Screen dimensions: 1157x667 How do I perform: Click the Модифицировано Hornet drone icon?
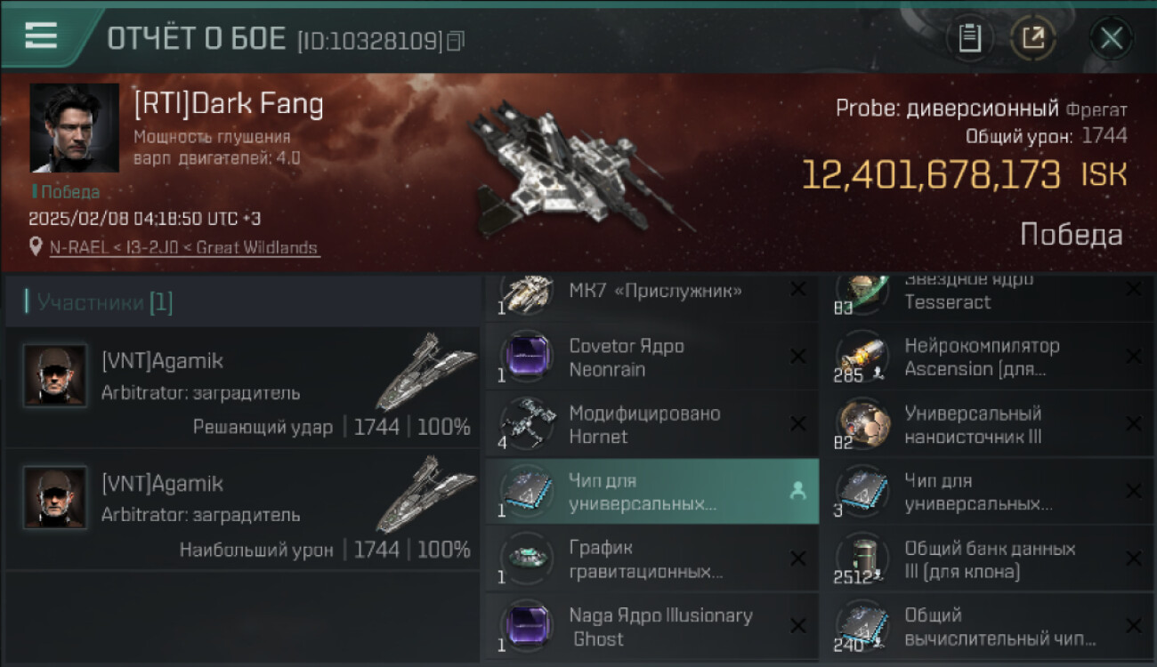pyautogui.click(x=527, y=424)
